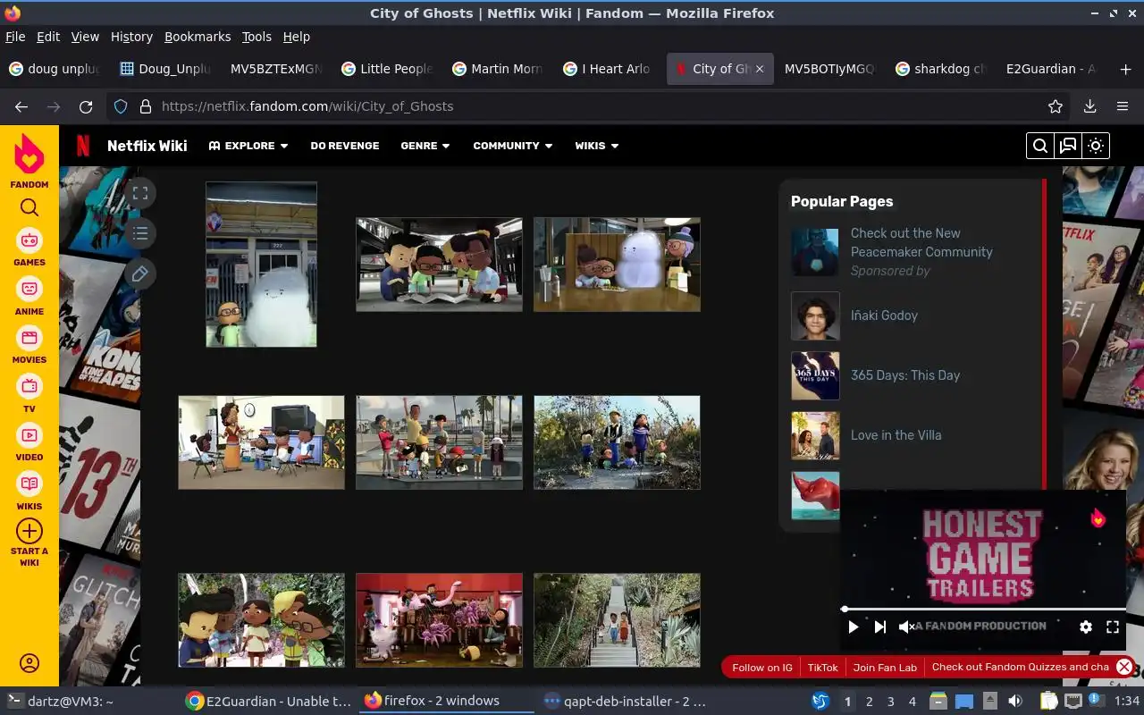The width and height of the screenshot is (1144, 715).
Task: Open the Firefox hamburger menu
Action: (x=1123, y=106)
